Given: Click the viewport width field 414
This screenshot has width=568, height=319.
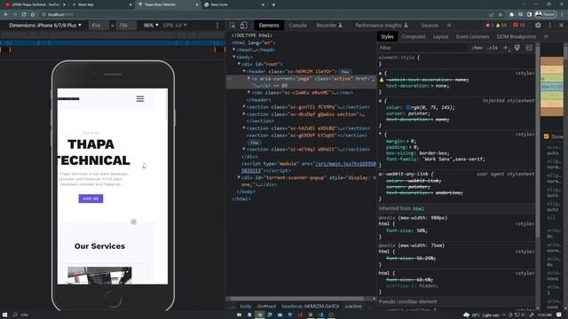Looking at the screenshot, I should point(99,26).
